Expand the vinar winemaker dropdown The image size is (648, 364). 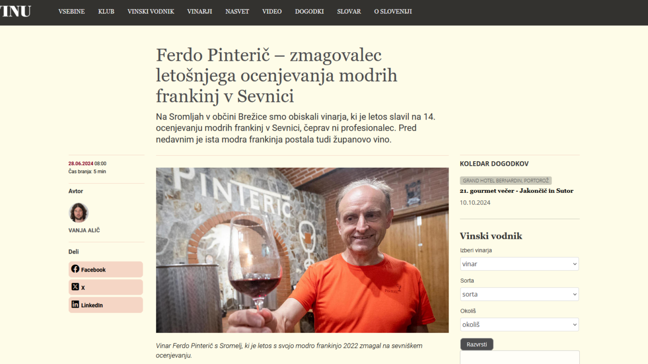[x=519, y=264]
